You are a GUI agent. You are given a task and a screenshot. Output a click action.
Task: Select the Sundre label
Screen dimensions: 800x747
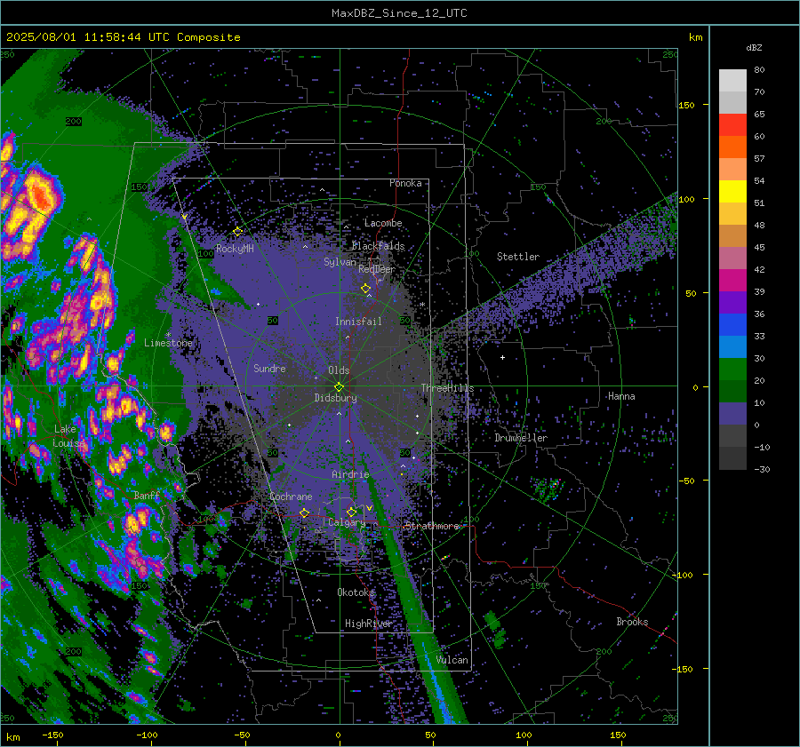coord(269,368)
